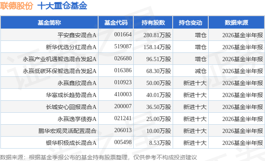265x161 pixels.
Task: Click fund code 410003
Action: [123, 94]
